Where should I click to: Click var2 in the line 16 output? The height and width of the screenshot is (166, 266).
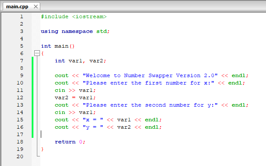pyautogui.click(x=124, y=127)
